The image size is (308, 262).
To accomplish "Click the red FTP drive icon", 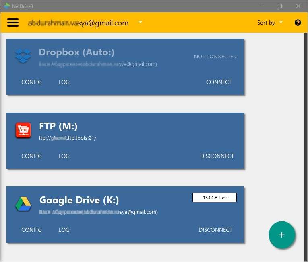I will pyautogui.click(x=23, y=130).
